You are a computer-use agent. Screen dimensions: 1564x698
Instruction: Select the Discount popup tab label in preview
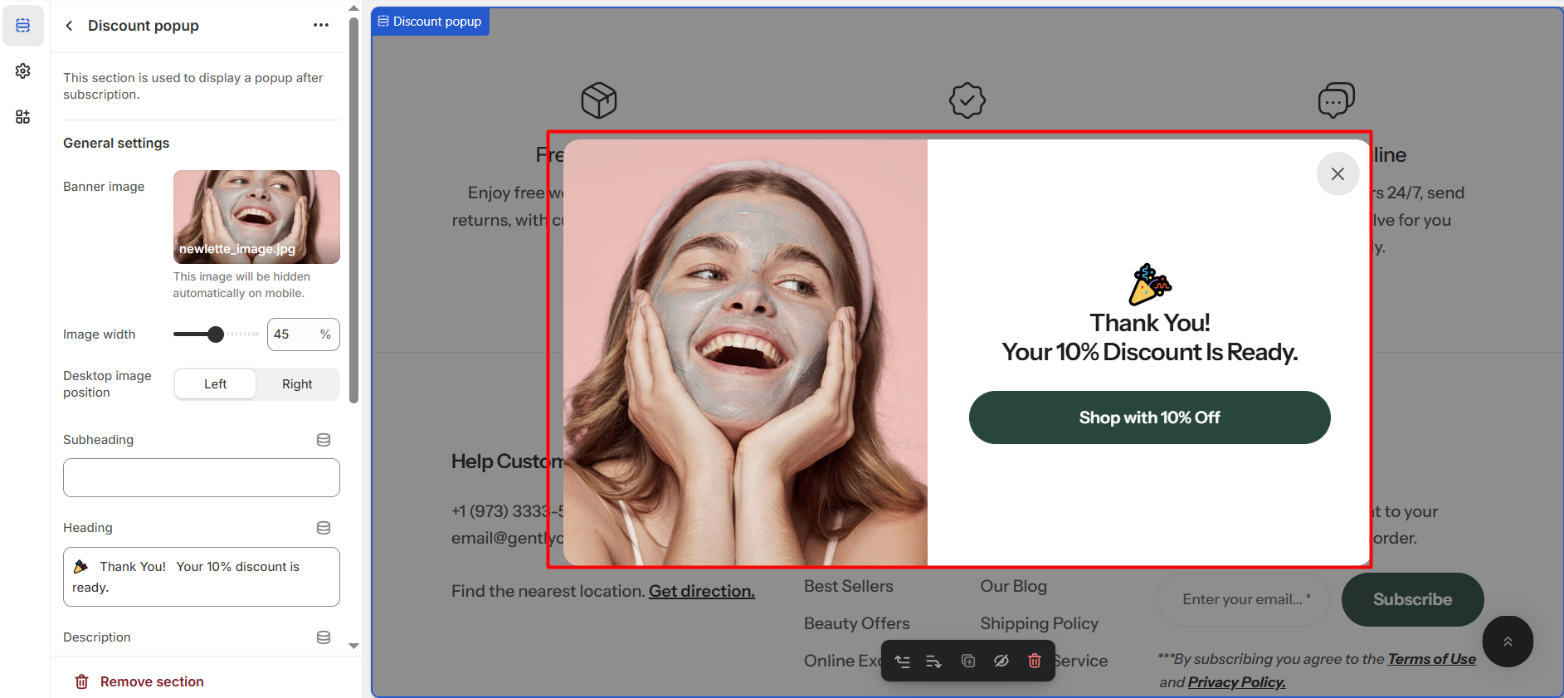[430, 22]
